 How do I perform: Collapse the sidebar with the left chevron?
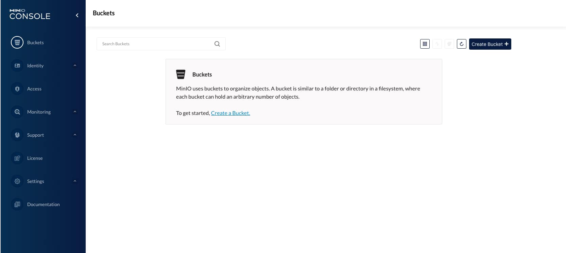point(77,15)
